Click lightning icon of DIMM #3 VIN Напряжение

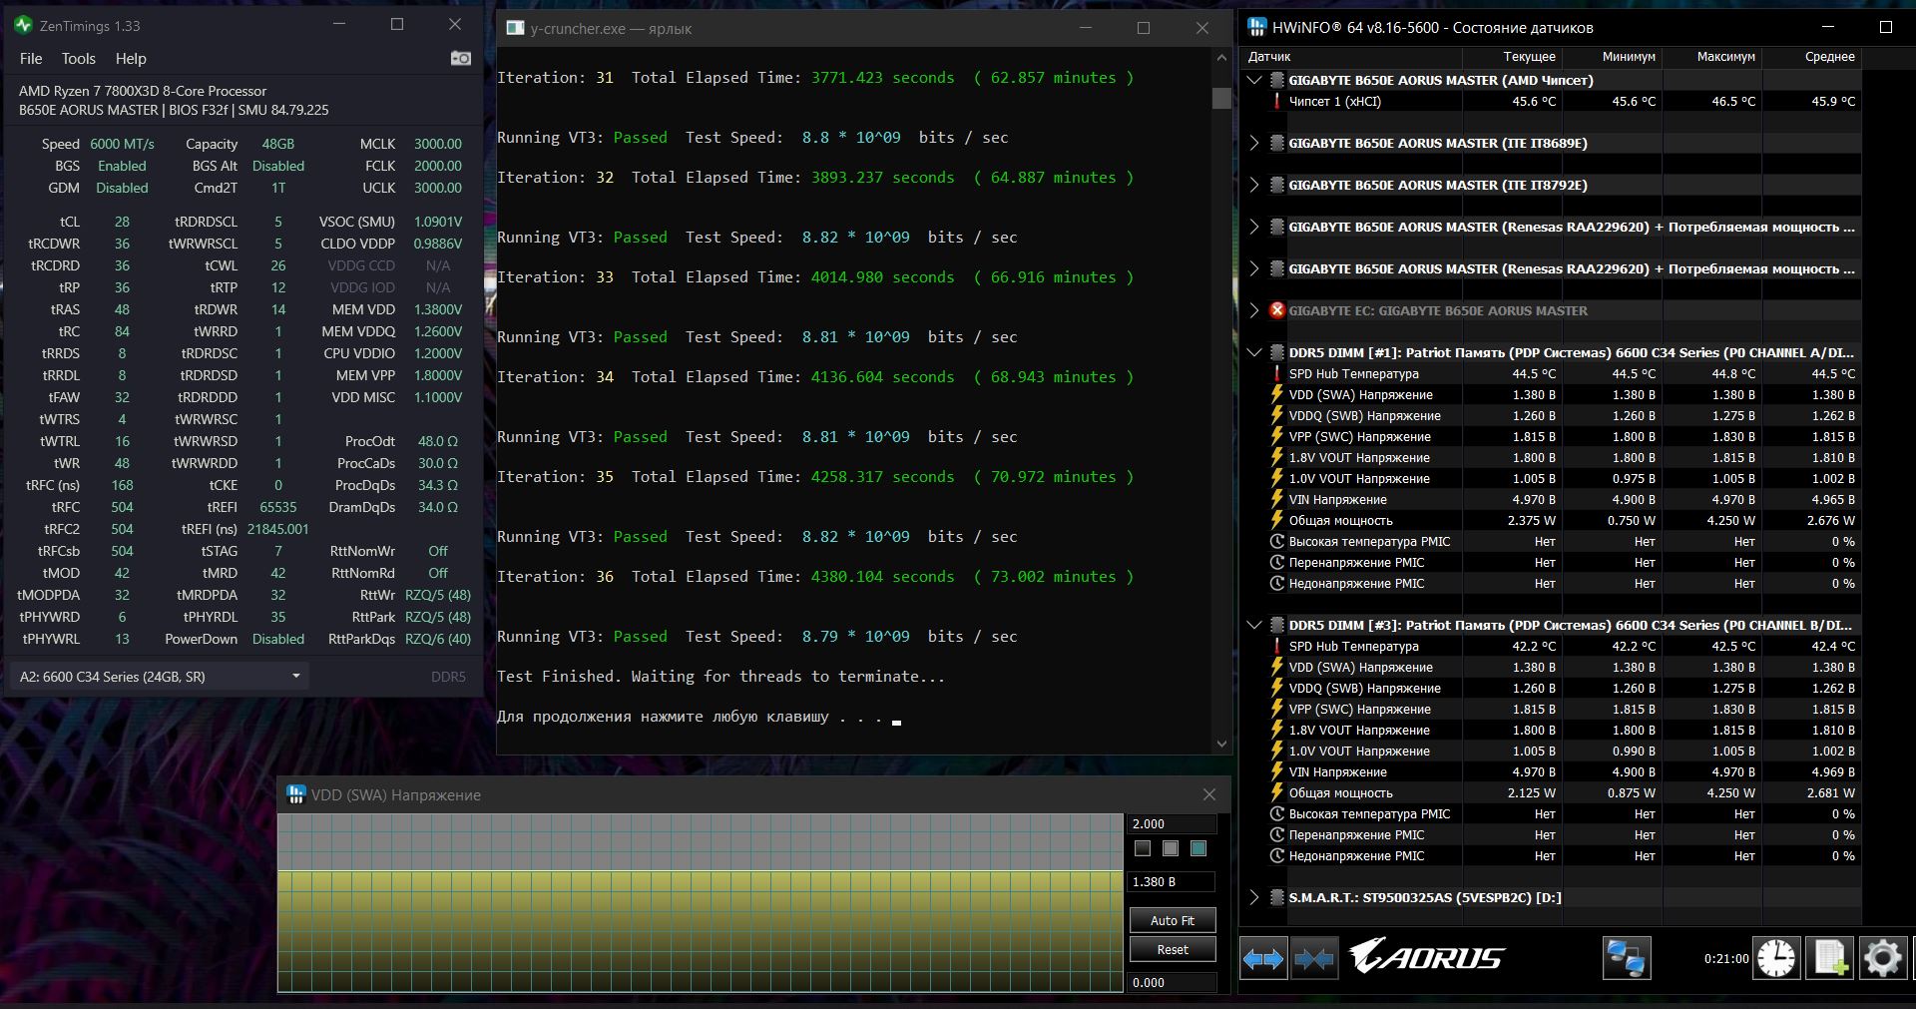click(1276, 771)
